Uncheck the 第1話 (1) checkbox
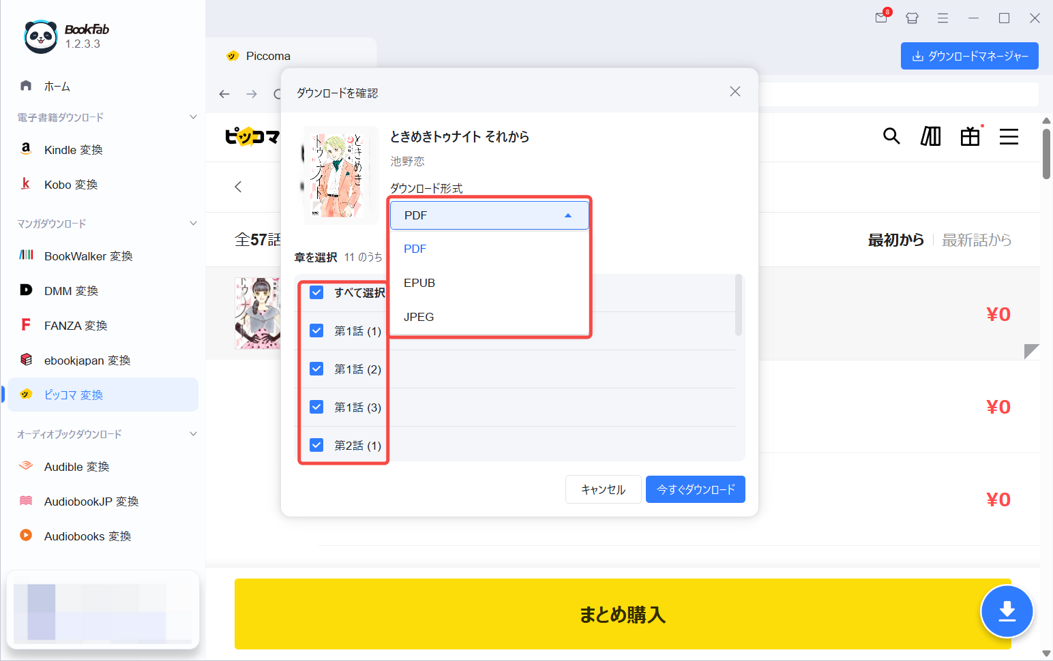 pos(316,330)
